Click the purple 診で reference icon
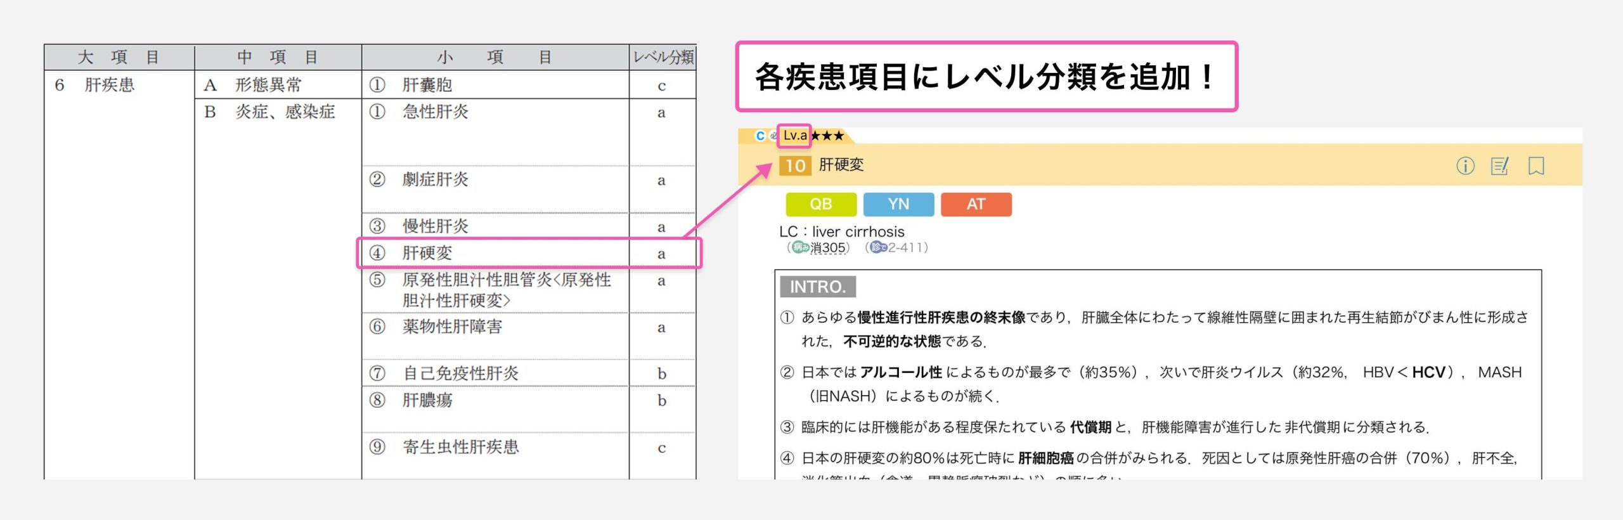The height and width of the screenshot is (520, 1623). coord(878,247)
